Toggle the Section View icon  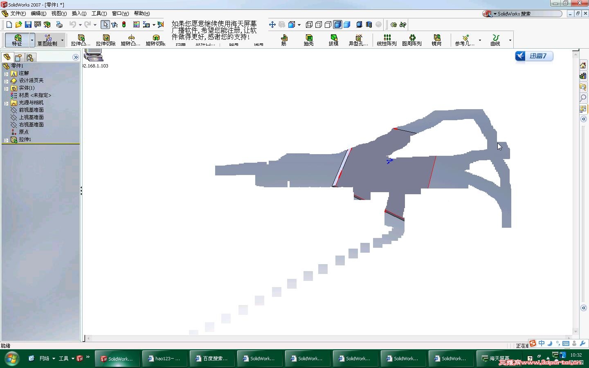369,25
